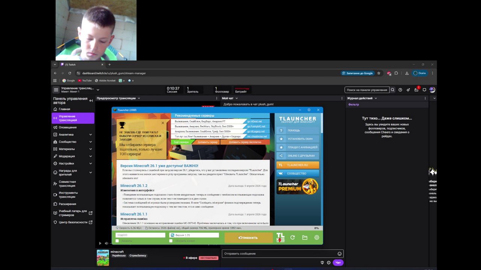Open browser extensions puzzle icon
This screenshot has width=481, height=270.
396,73
